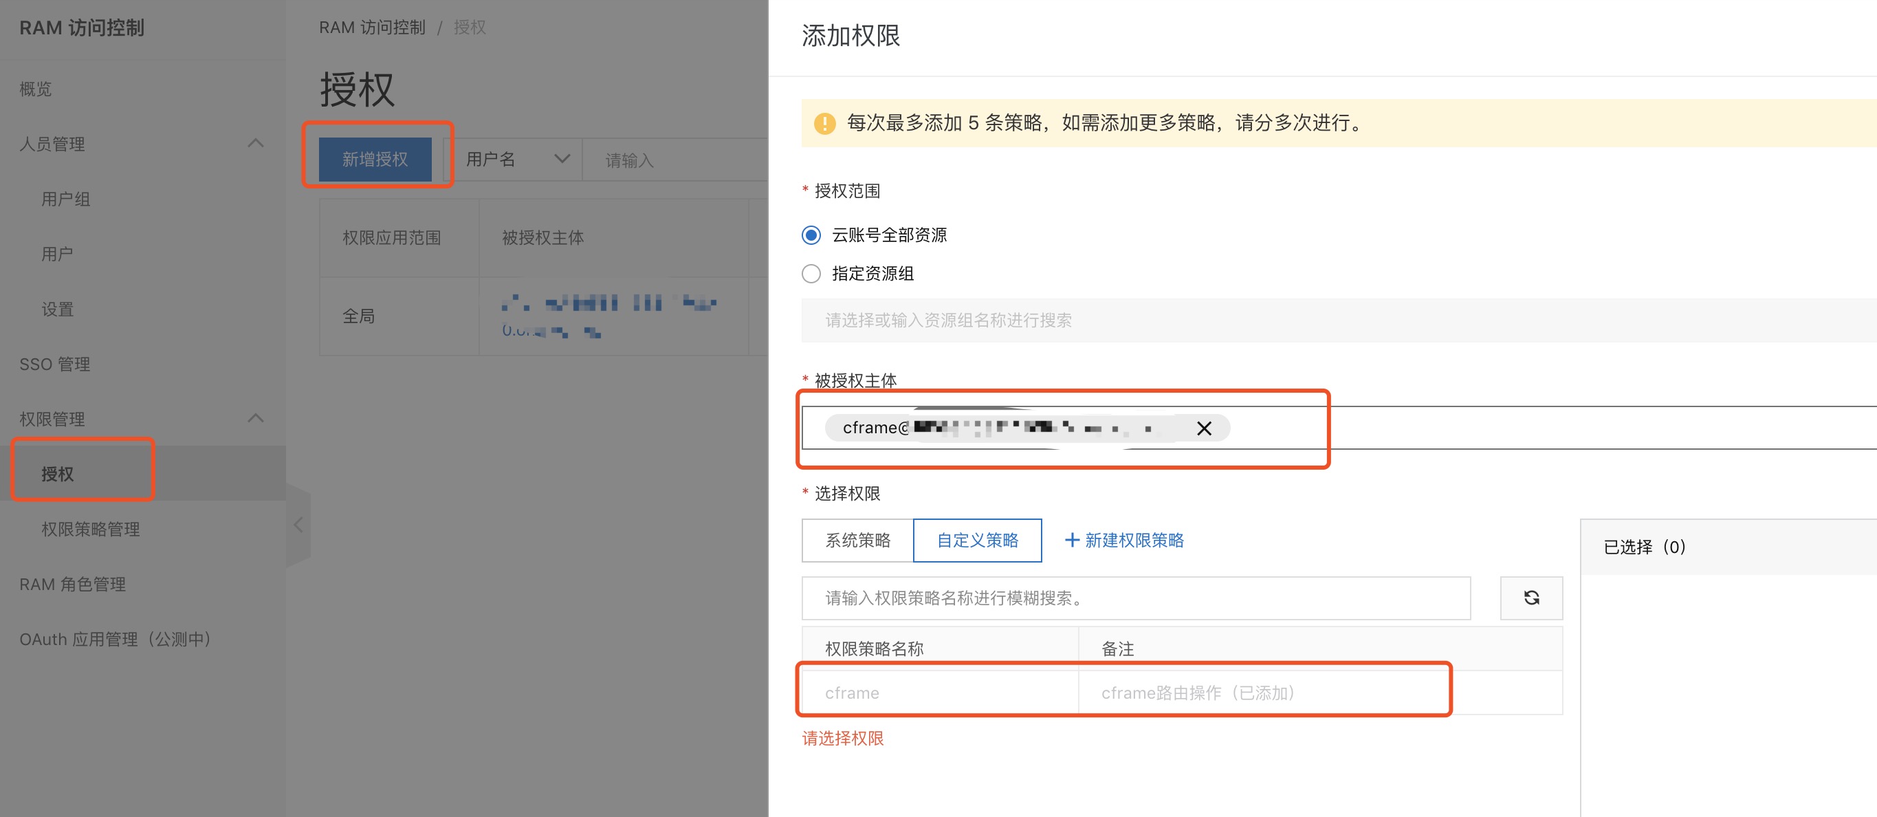Viewport: 1877px width, 817px height.
Task: Open 新建权限策略 link
Action: point(1134,540)
